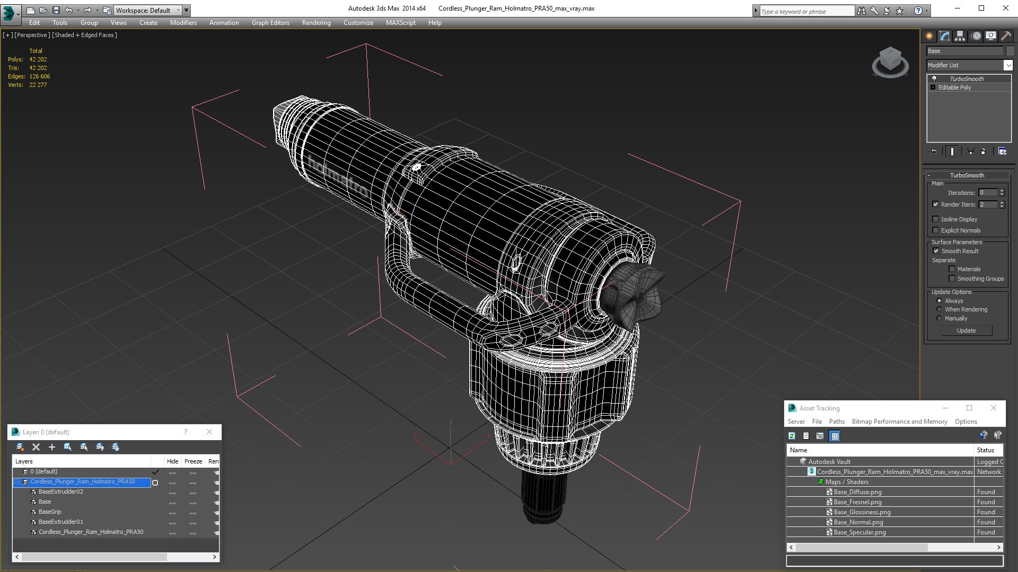Viewport: 1018px width, 572px height.
Task: Switch to the Hierarchy command panel
Action: click(x=960, y=36)
